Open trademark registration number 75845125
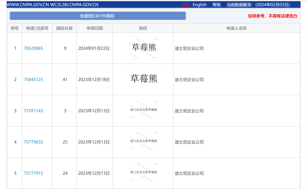The image size is (307, 189). click(33, 80)
